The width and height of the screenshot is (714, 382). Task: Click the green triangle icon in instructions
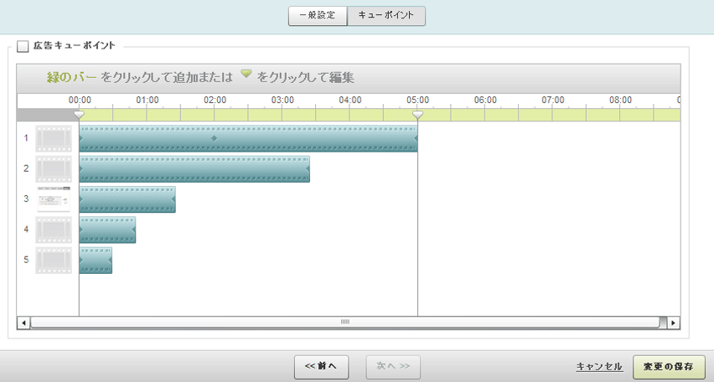point(246,74)
